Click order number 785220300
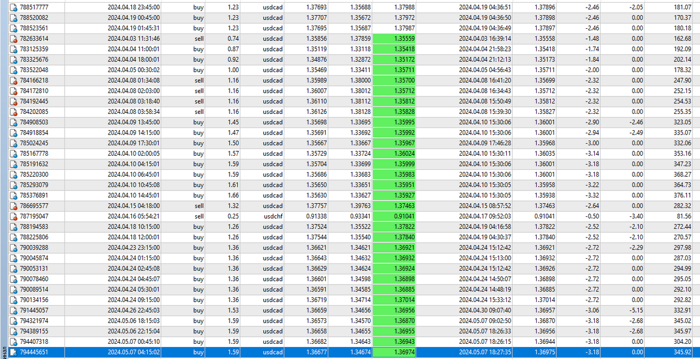This screenshot has height=359, width=700. [x=34, y=174]
